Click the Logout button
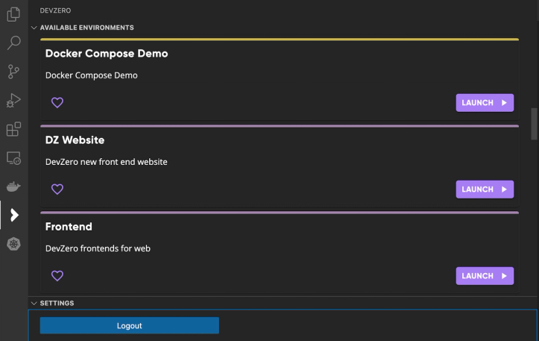The image size is (539, 341). coord(130,325)
